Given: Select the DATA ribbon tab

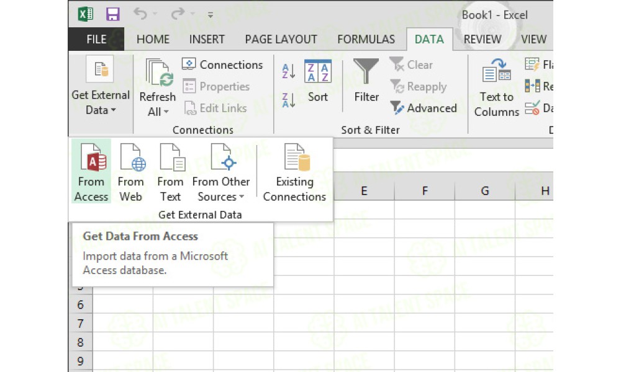Looking at the screenshot, I should pyautogui.click(x=429, y=39).
